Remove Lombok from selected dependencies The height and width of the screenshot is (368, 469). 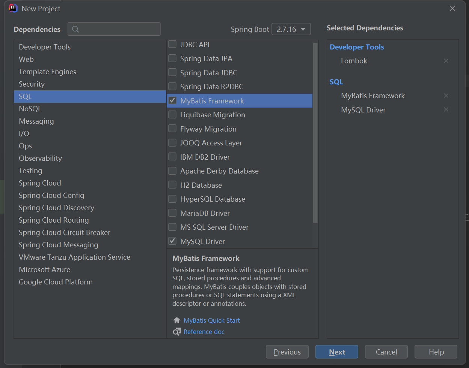(446, 61)
